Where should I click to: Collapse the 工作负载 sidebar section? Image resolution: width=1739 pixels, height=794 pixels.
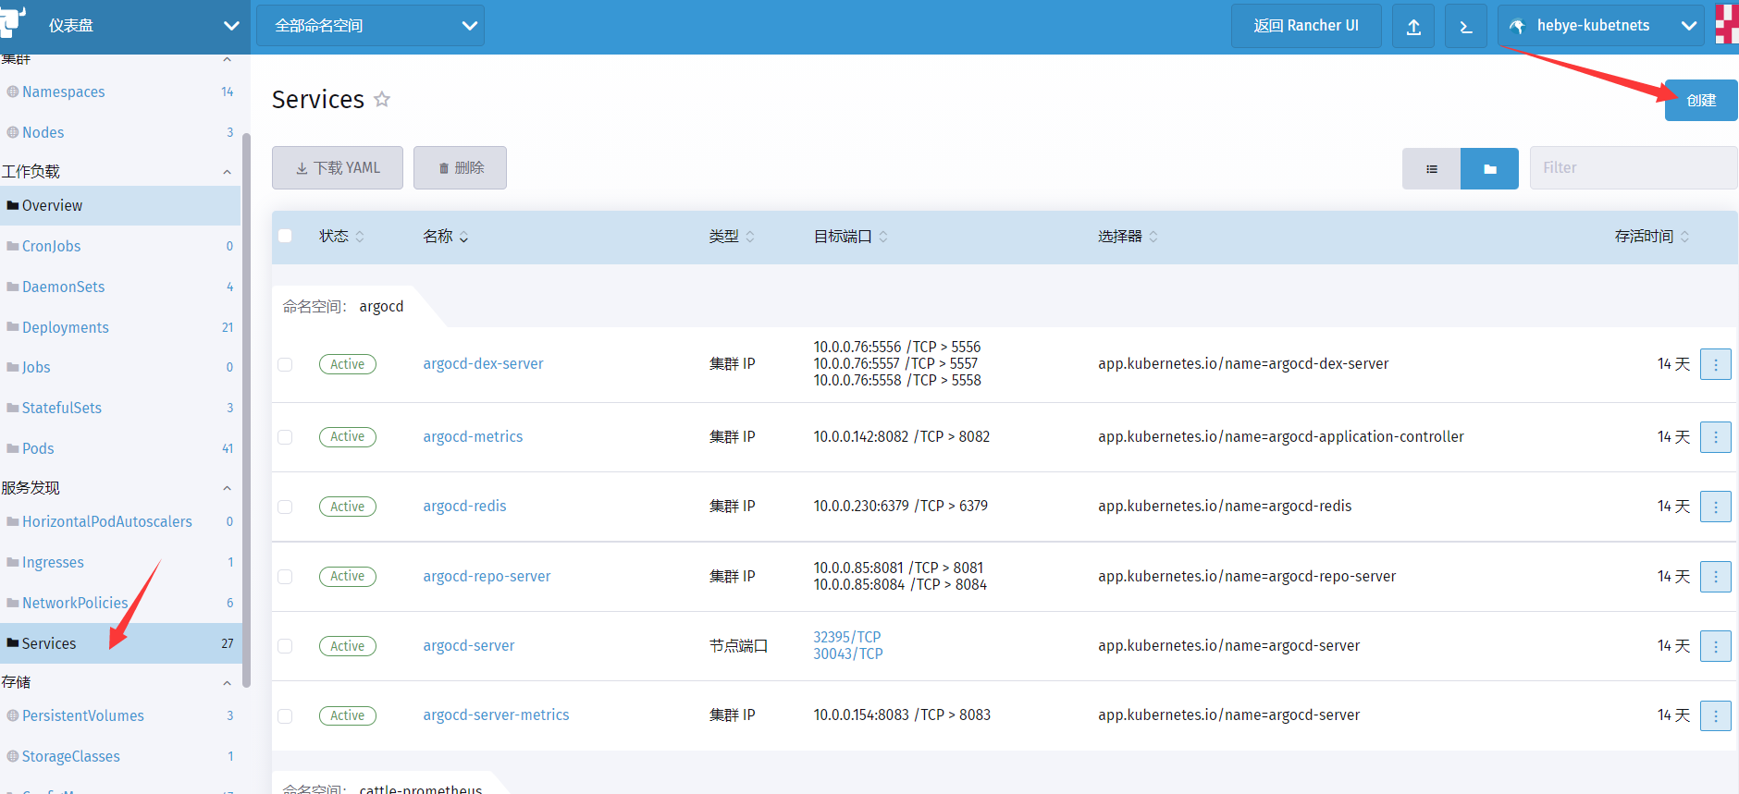[227, 172]
